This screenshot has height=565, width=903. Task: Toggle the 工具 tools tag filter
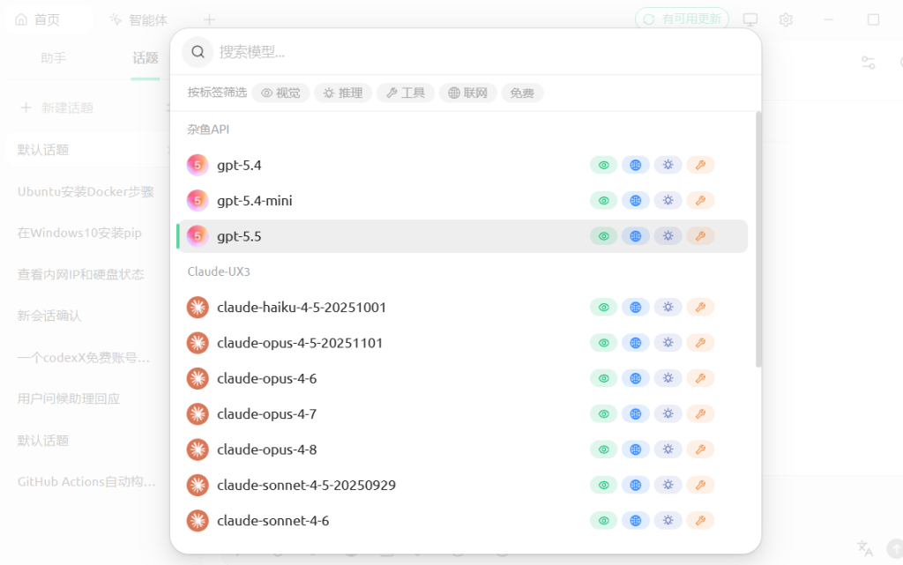click(x=406, y=93)
